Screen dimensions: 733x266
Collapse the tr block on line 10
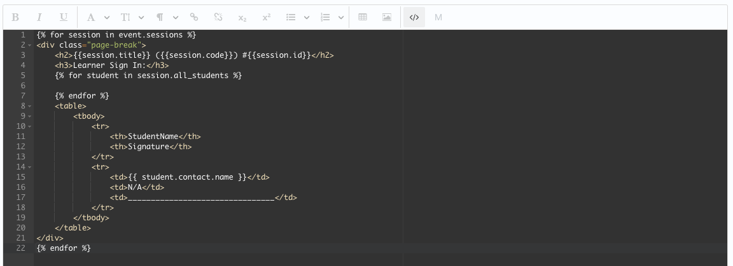coord(30,126)
